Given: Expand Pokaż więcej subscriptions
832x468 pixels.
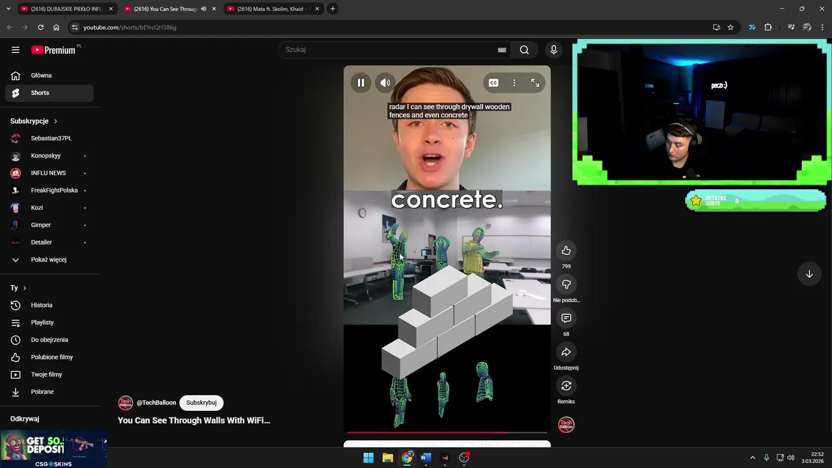Looking at the screenshot, I should (x=49, y=259).
